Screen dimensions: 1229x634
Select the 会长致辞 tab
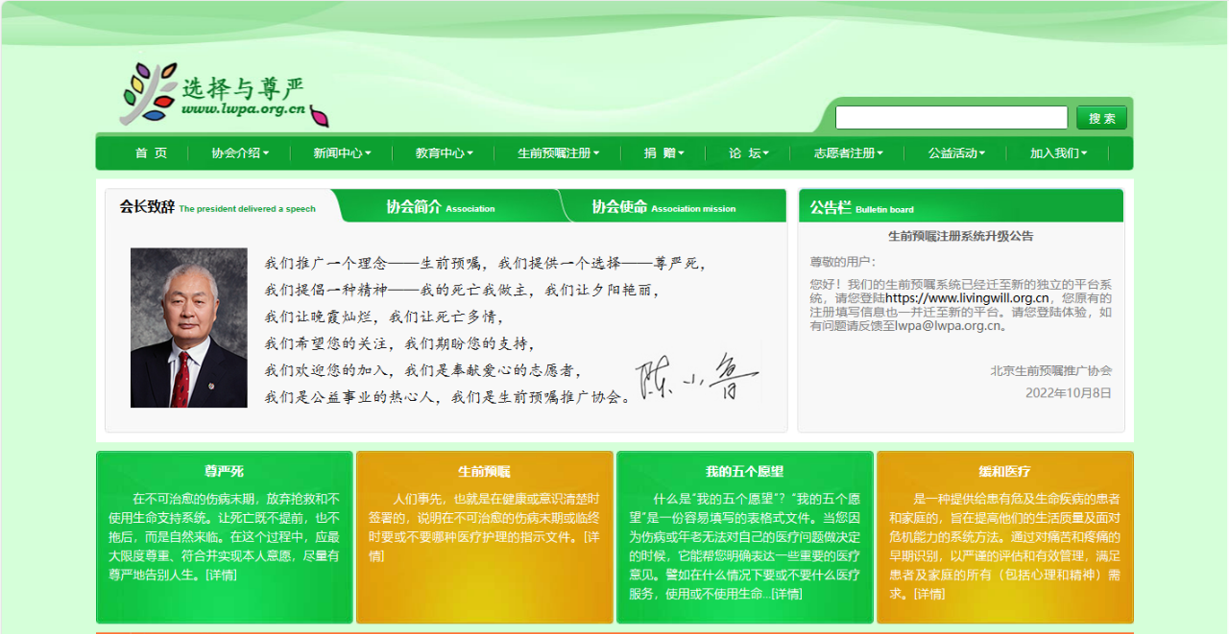click(217, 207)
